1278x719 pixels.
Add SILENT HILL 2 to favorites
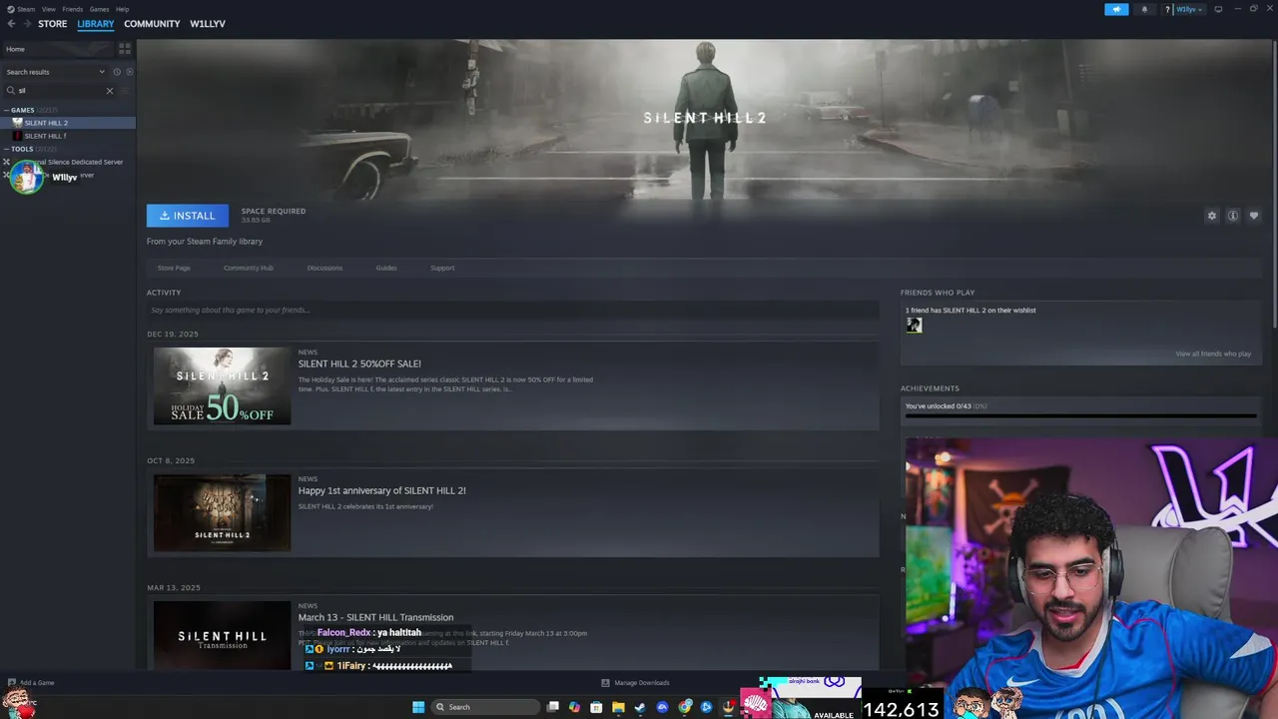[x=1254, y=216]
